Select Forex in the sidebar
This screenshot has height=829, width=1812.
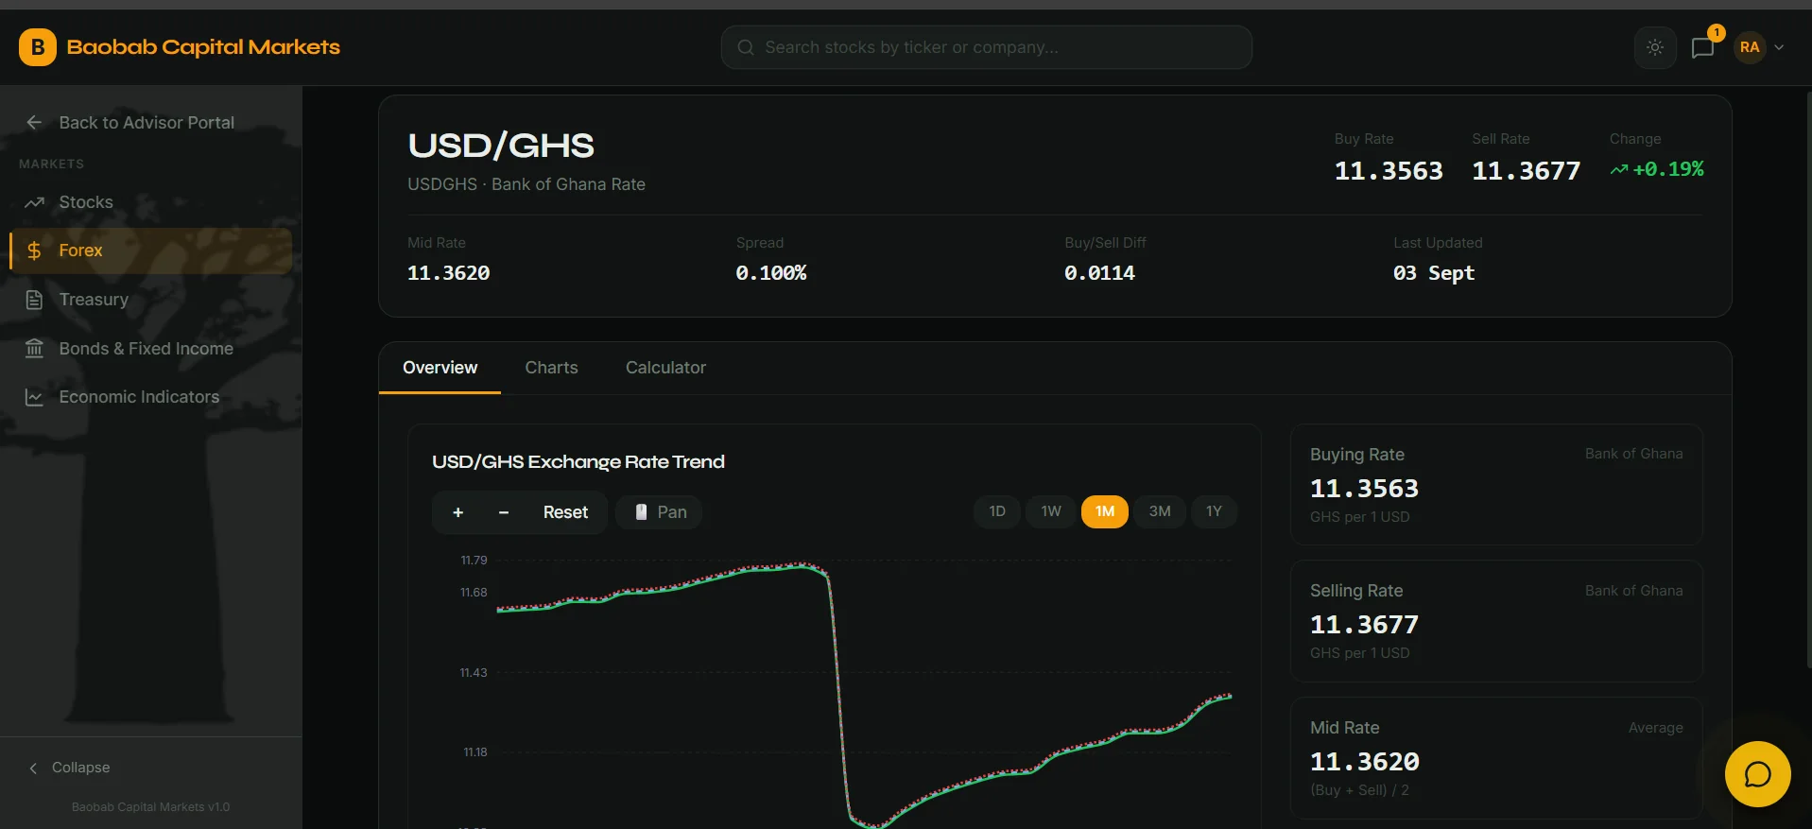[151, 250]
